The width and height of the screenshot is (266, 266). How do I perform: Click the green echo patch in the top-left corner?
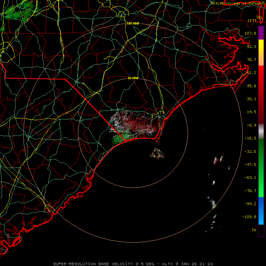pyautogui.click(x=20, y=12)
